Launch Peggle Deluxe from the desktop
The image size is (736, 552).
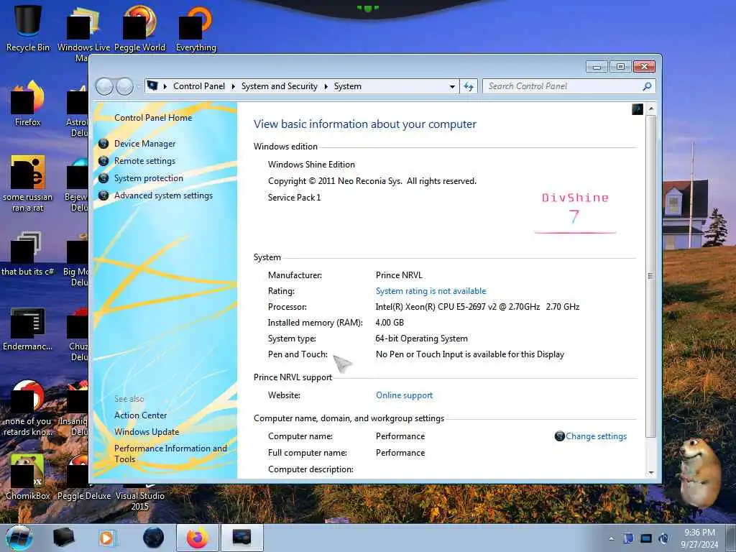(x=83, y=477)
